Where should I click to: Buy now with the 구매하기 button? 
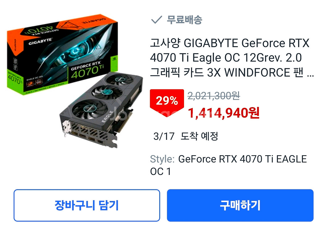coord(240,205)
